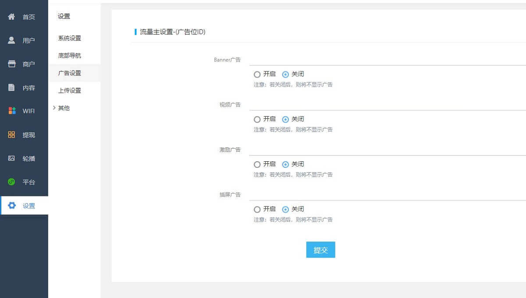Screen dimensions: 526x298
Task: Enable 开启 for 插屏广告
Action: point(257,209)
